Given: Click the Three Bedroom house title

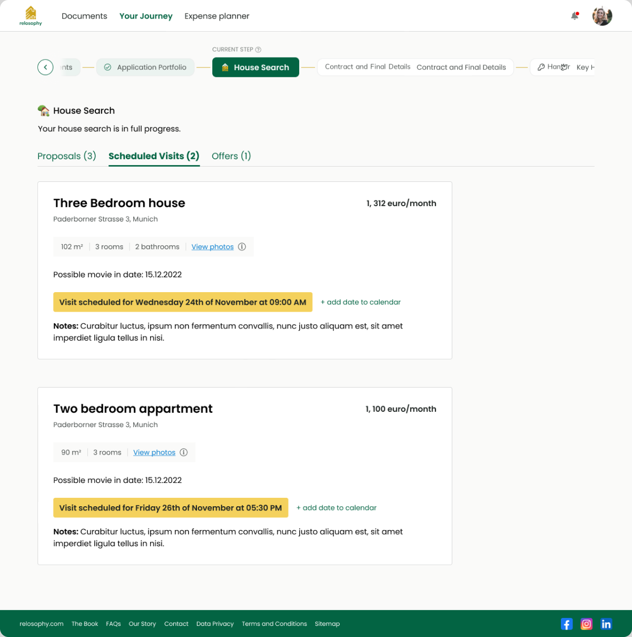Looking at the screenshot, I should pos(119,203).
